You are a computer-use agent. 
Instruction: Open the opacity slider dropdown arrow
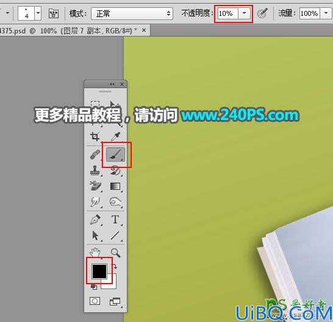pyautogui.click(x=244, y=13)
